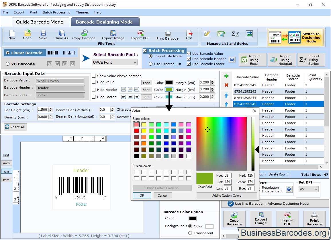Click the header color swatch
The image size is (331, 240).
click(169, 89)
